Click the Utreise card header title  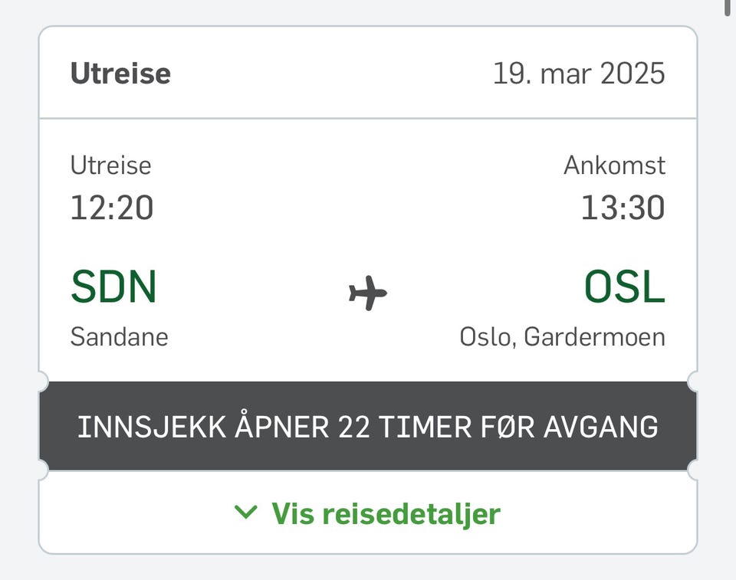[120, 74]
